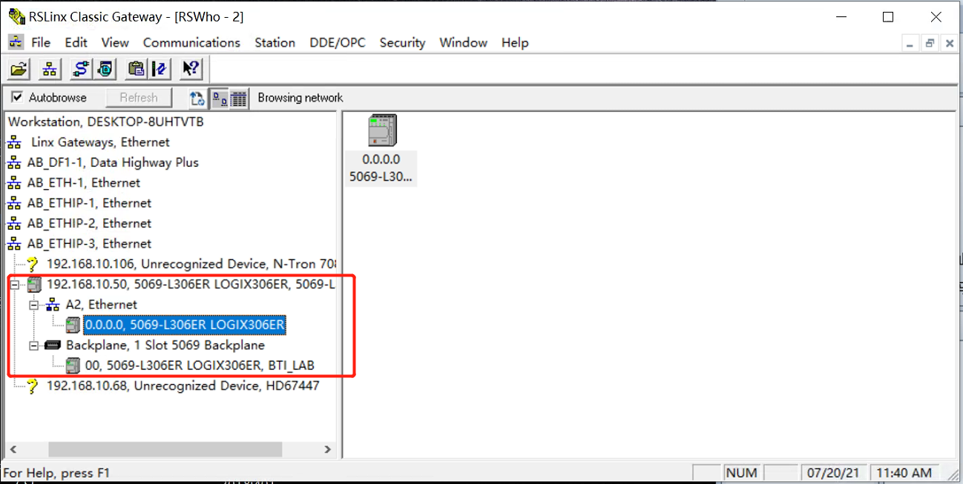
Task: Uncheck the Autobrowse checkbox
Action: tap(18, 98)
